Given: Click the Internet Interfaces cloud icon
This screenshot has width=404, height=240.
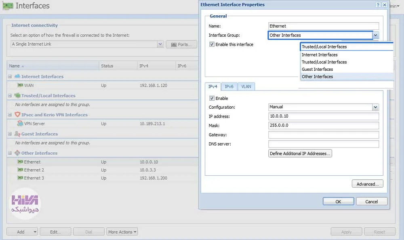Looking at the screenshot, I should 17,76.
